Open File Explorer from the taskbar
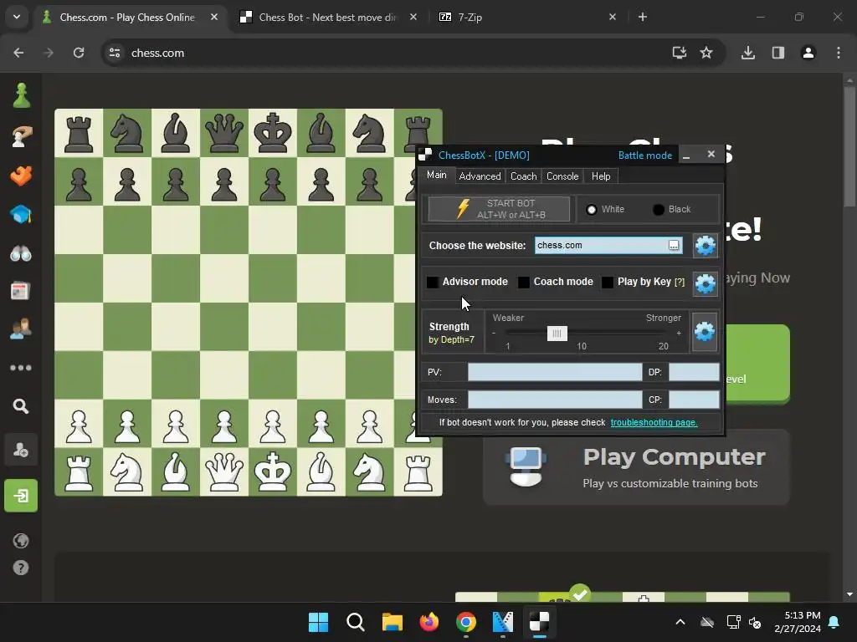857x642 pixels. (393, 622)
